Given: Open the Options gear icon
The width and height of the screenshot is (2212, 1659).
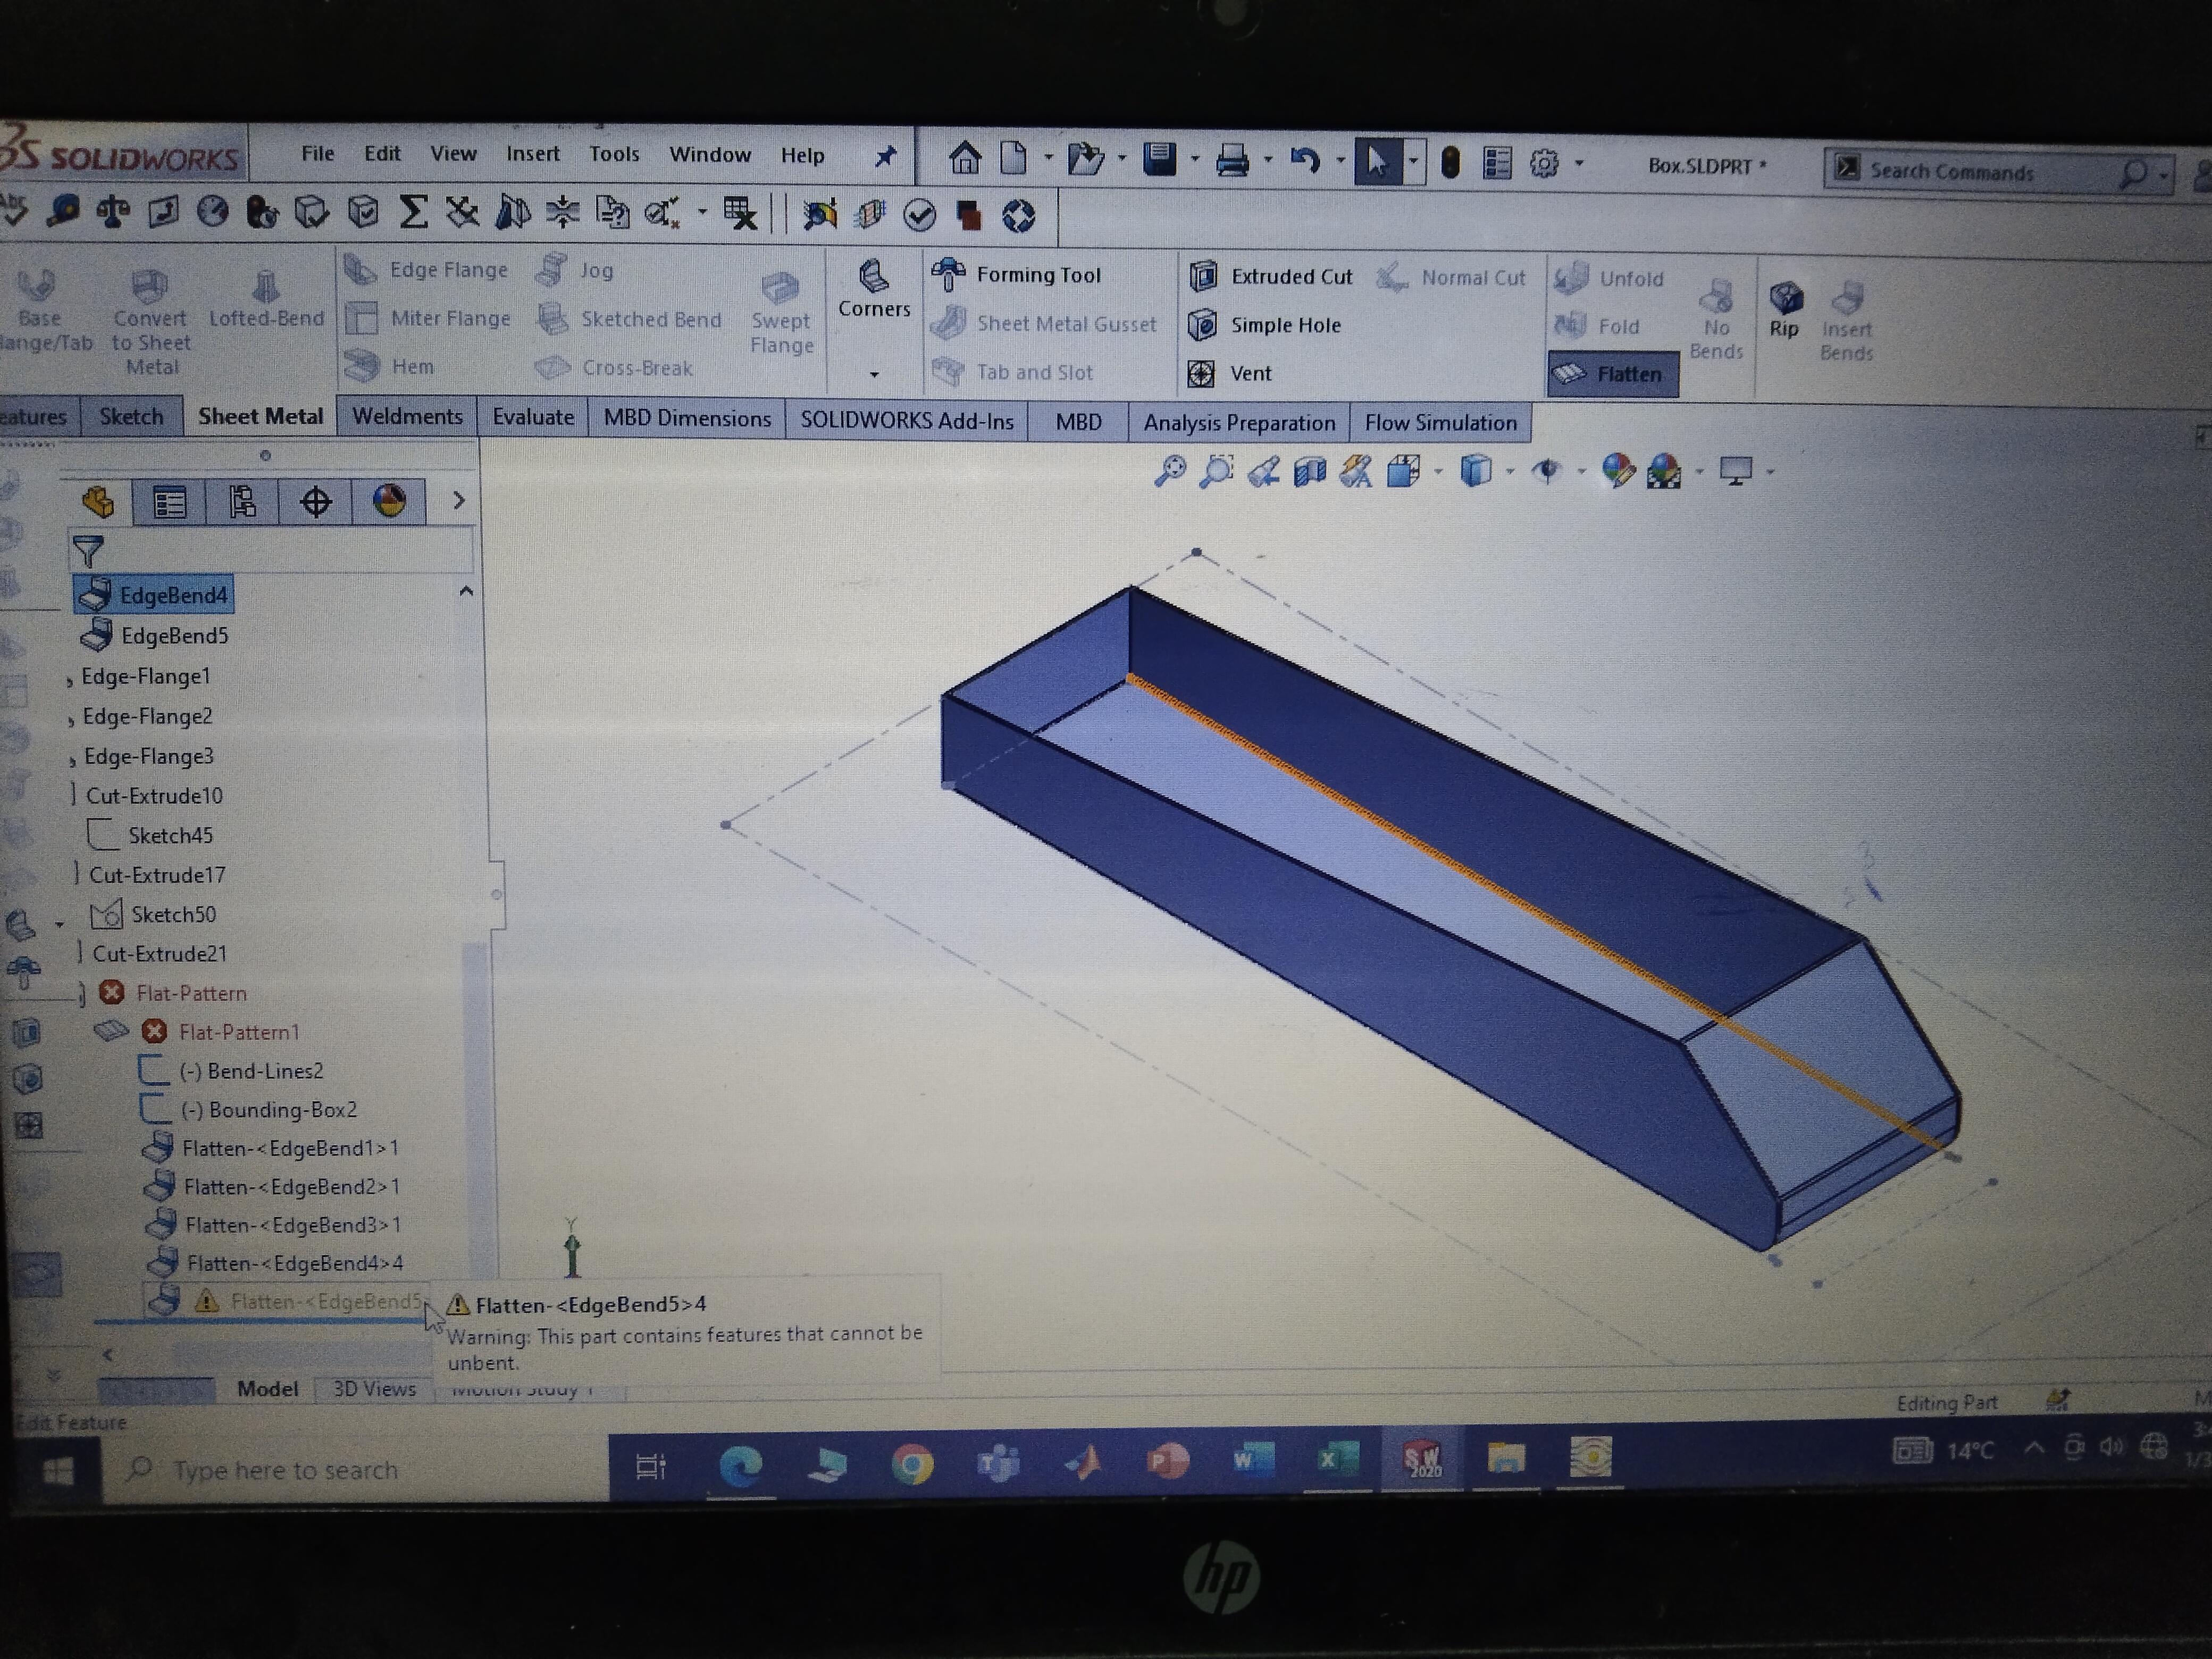Looking at the screenshot, I should [x=1544, y=163].
